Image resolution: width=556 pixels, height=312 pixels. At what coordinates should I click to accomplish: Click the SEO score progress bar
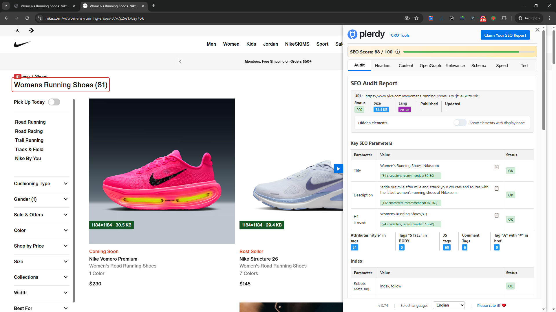(x=469, y=52)
